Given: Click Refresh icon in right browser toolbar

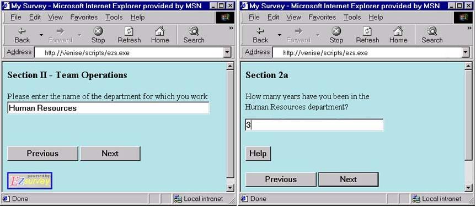Looking at the screenshot, I should [x=367, y=31].
